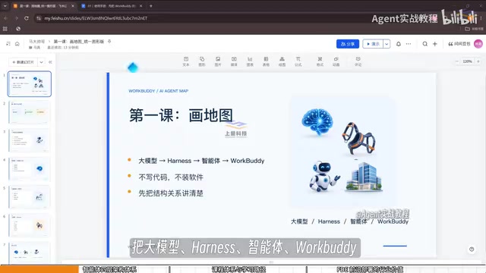Insert a formula with 公式 tool
Screen dimensions: 486x273
(x=298, y=61)
